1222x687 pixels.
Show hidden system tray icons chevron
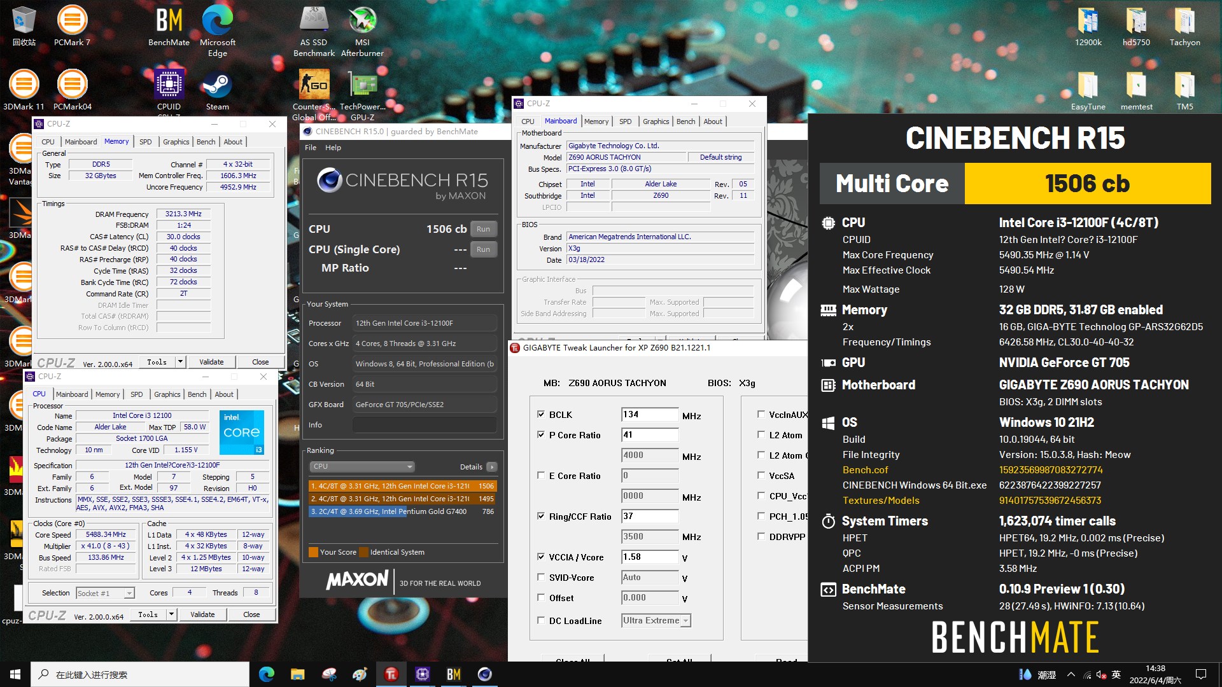click(1071, 674)
